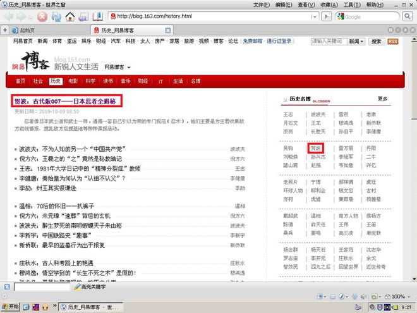417x313 pixels.
Task: Open the 文件(F) menu
Action: coord(262,5)
